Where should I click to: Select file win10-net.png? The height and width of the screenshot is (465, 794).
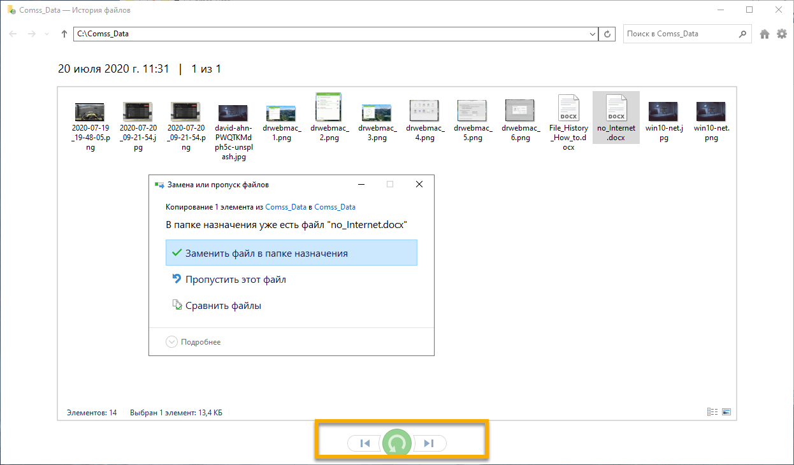712,118
